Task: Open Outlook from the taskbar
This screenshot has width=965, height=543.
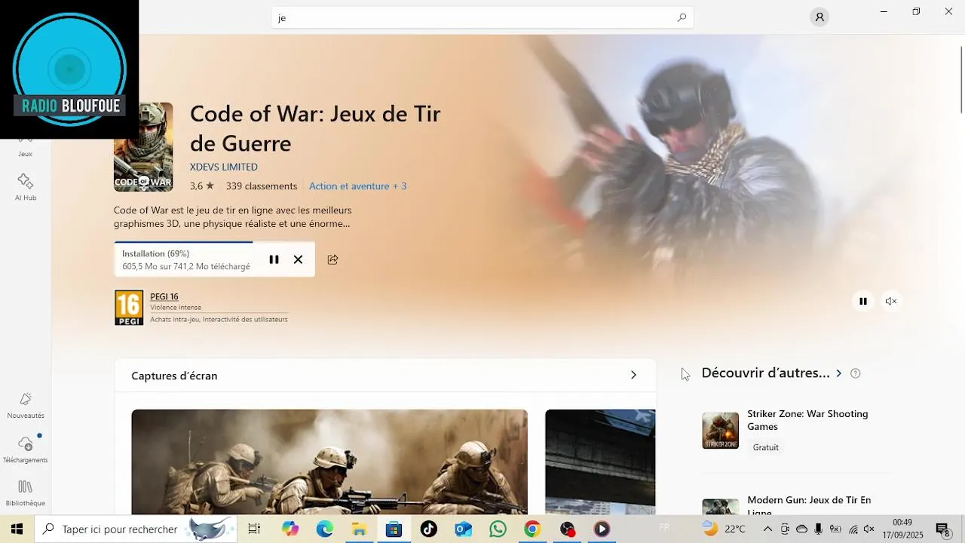Action: click(463, 529)
